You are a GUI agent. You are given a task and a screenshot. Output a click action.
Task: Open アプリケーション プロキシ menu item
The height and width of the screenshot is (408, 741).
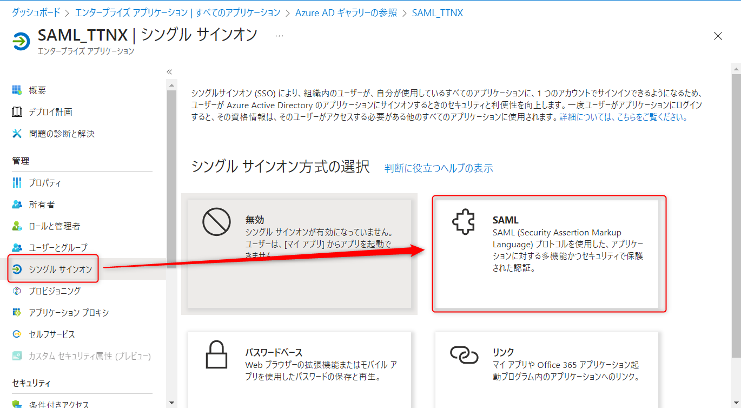[69, 313]
